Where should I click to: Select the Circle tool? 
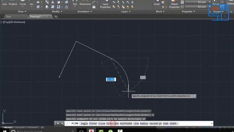pyautogui.click(x=23, y=3)
